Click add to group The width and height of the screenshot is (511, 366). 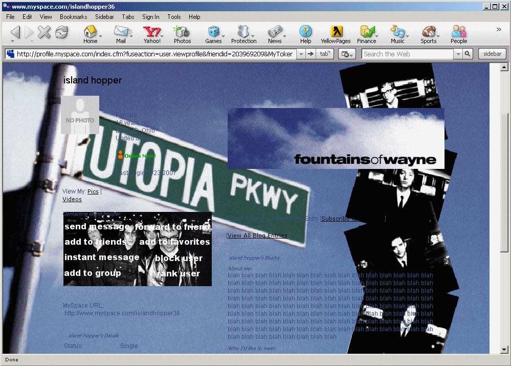coord(93,273)
